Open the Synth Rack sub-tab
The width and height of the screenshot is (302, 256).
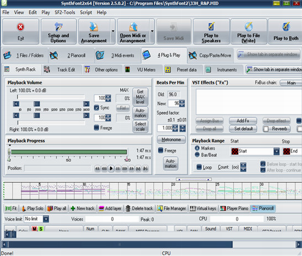pos(22,69)
